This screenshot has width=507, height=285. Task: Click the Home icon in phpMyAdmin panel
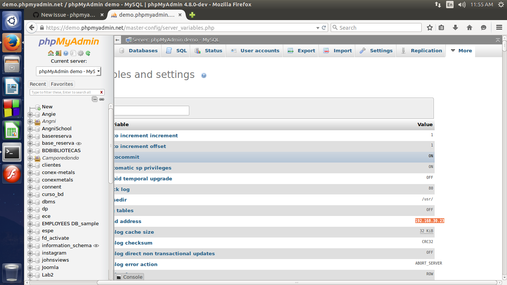click(x=51, y=53)
